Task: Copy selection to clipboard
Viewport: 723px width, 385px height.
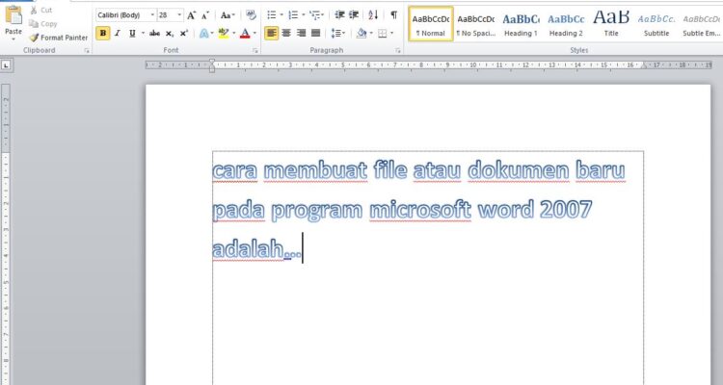Action: 42,23
